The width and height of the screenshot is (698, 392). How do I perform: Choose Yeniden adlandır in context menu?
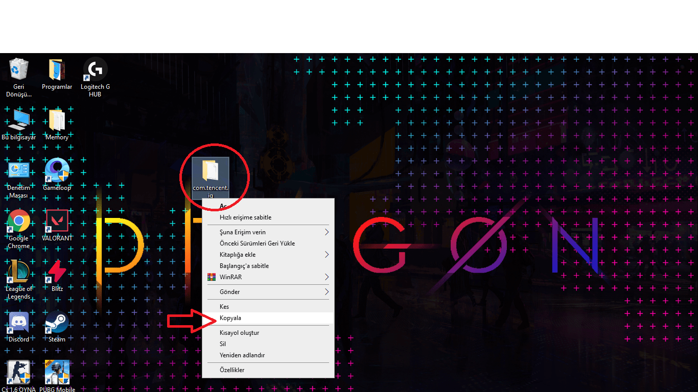point(268,355)
